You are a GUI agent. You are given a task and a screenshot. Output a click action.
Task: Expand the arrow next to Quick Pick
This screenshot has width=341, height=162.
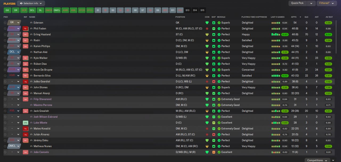[311, 3]
